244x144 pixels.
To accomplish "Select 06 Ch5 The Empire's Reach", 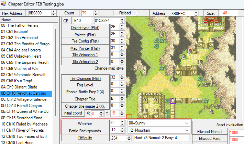I will [x=26, y=62].
